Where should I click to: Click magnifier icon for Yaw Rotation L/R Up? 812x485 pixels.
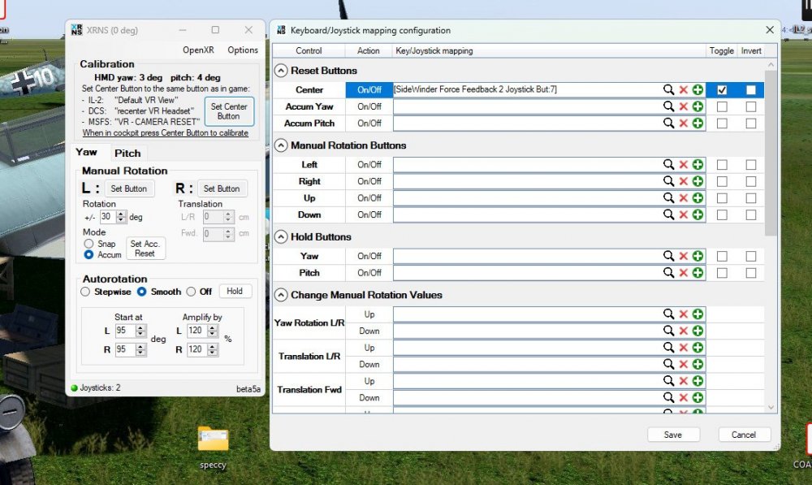(x=668, y=314)
